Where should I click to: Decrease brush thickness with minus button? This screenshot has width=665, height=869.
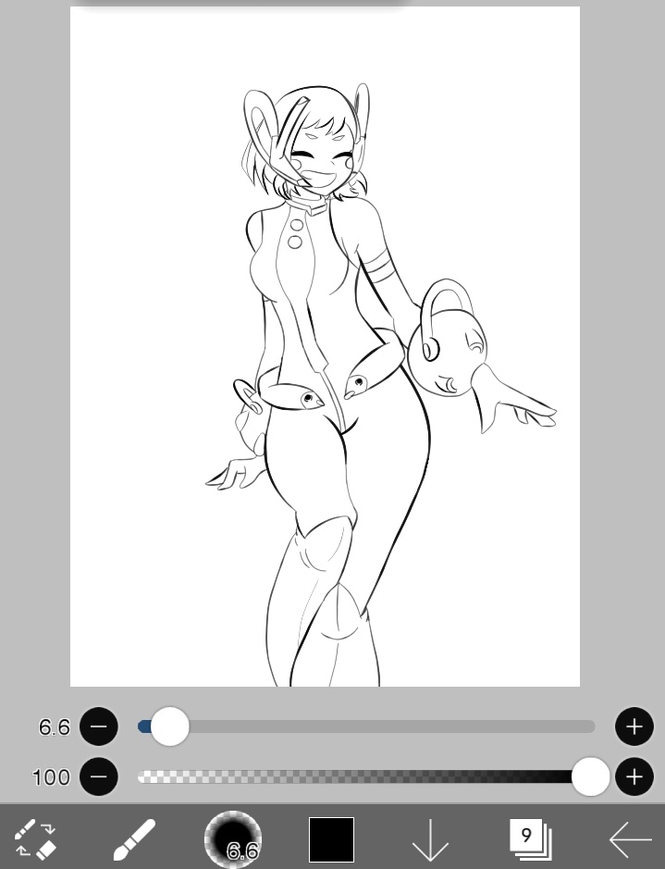(x=99, y=726)
